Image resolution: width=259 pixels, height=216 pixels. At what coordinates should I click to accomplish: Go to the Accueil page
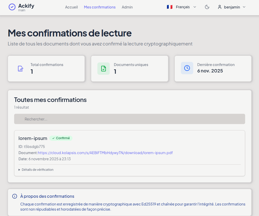(x=71, y=7)
